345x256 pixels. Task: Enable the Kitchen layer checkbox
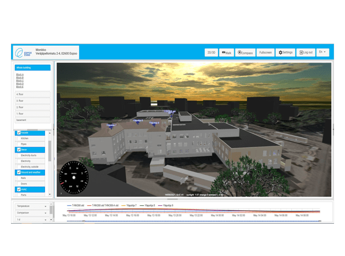[x=18, y=138]
